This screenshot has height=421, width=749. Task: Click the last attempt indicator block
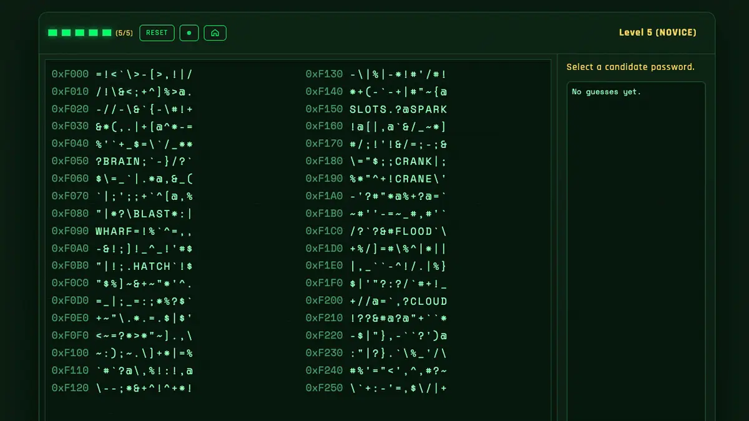[x=107, y=33]
